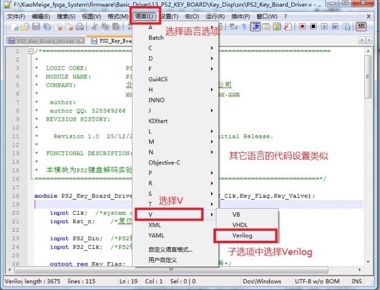Click the New file toolbar icon
The width and height of the screenshot is (380, 290).
[15, 27]
